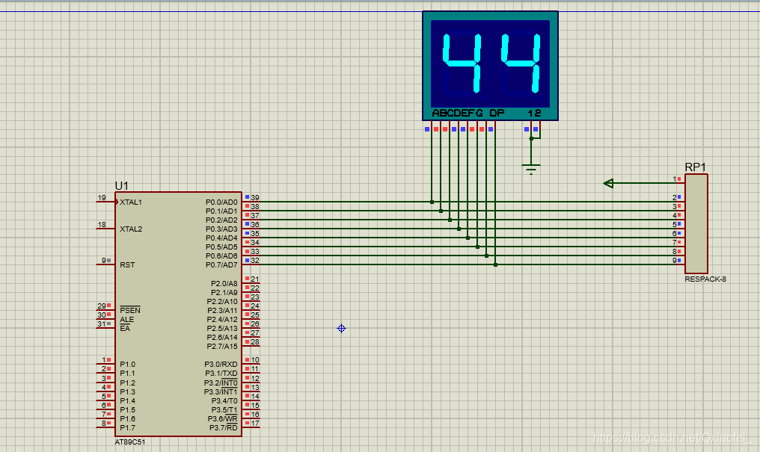This screenshot has width=760, height=452.
Task: Click the wire junction on the P0.0 line
Action: point(432,202)
